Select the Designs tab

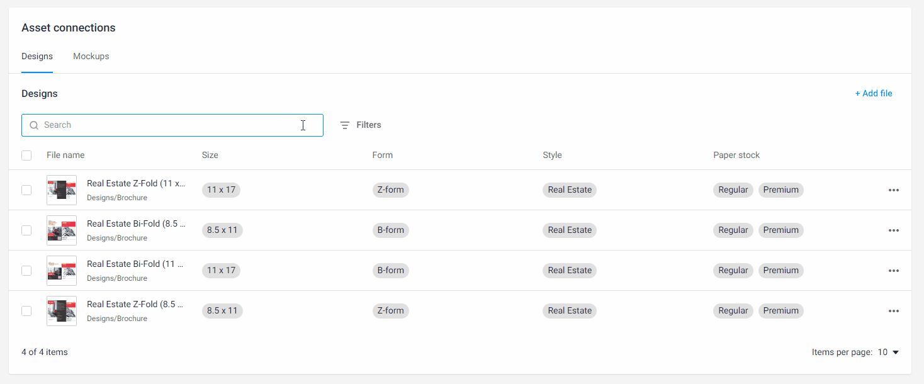click(x=37, y=56)
